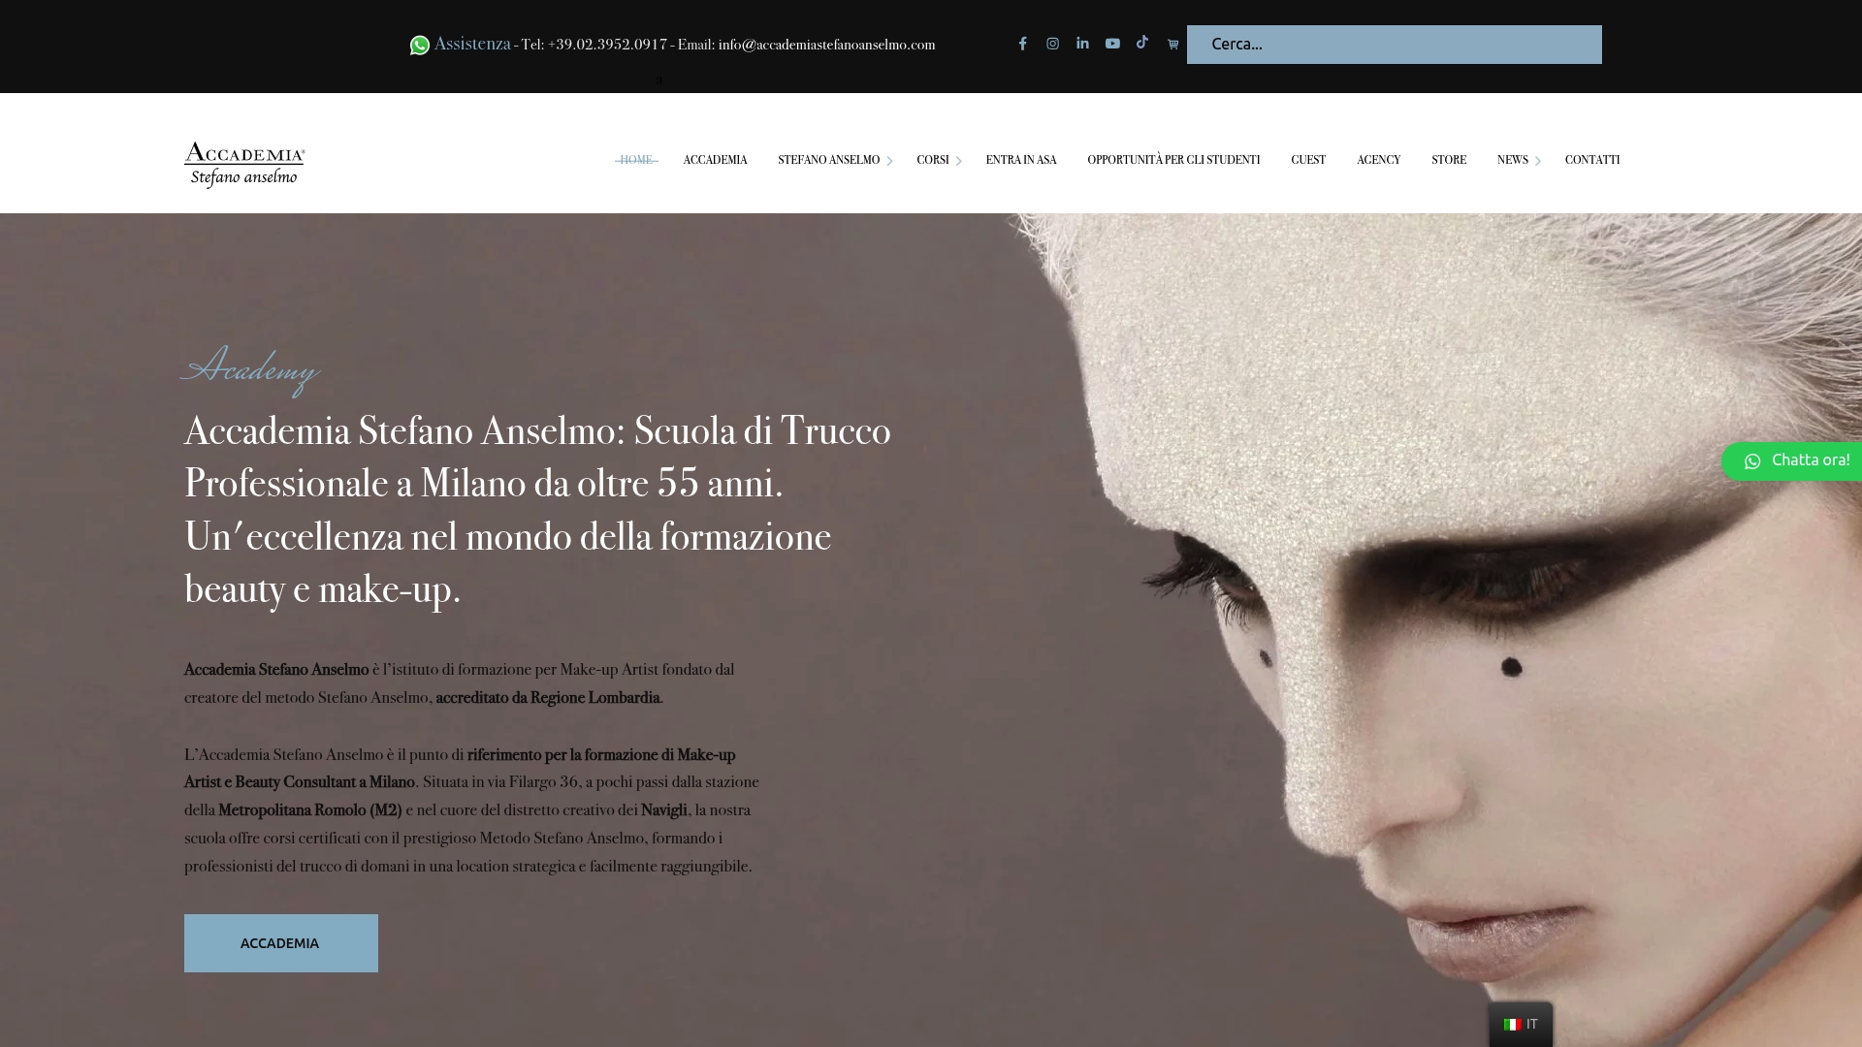
Task: Open the TikTok social icon
Action: tap(1142, 43)
